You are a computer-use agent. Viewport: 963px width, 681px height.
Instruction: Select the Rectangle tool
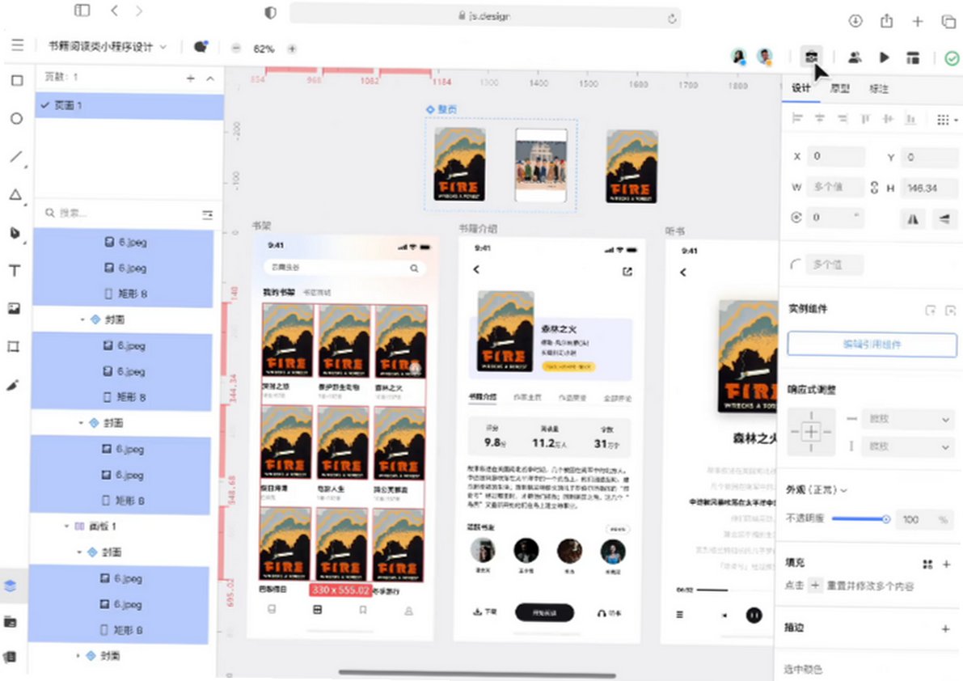[x=17, y=80]
